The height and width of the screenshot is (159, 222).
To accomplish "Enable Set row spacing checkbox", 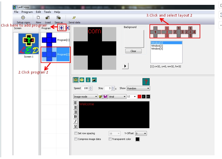I will (x=76, y=133).
